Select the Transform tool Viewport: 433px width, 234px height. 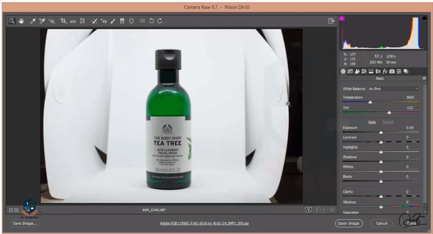coord(82,21)
